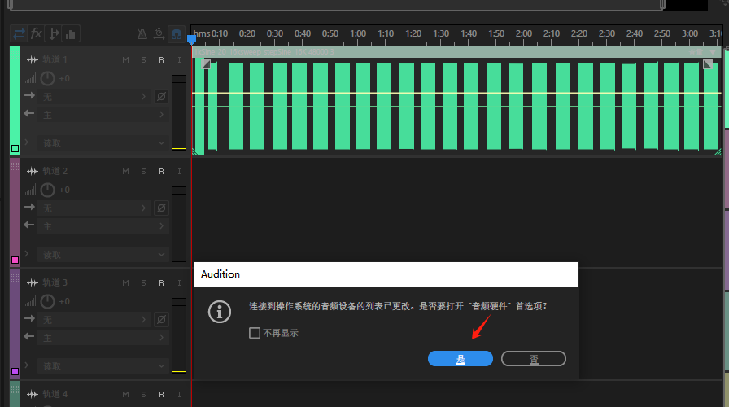The height and width of the screenshot is (407, 729).
Task: Toggle the inputs/outputs view icon
Action: click(19, 34)
